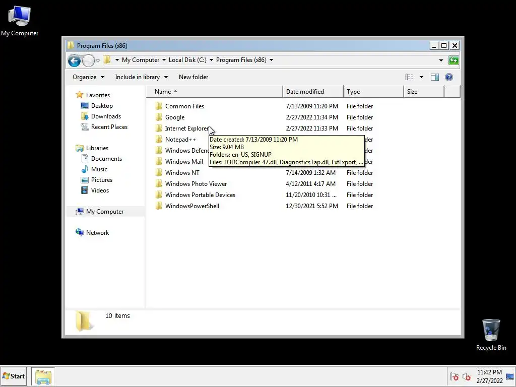Sort by the Size column header
The width and height of the screenshot is (516, 387).
[424, 92]
